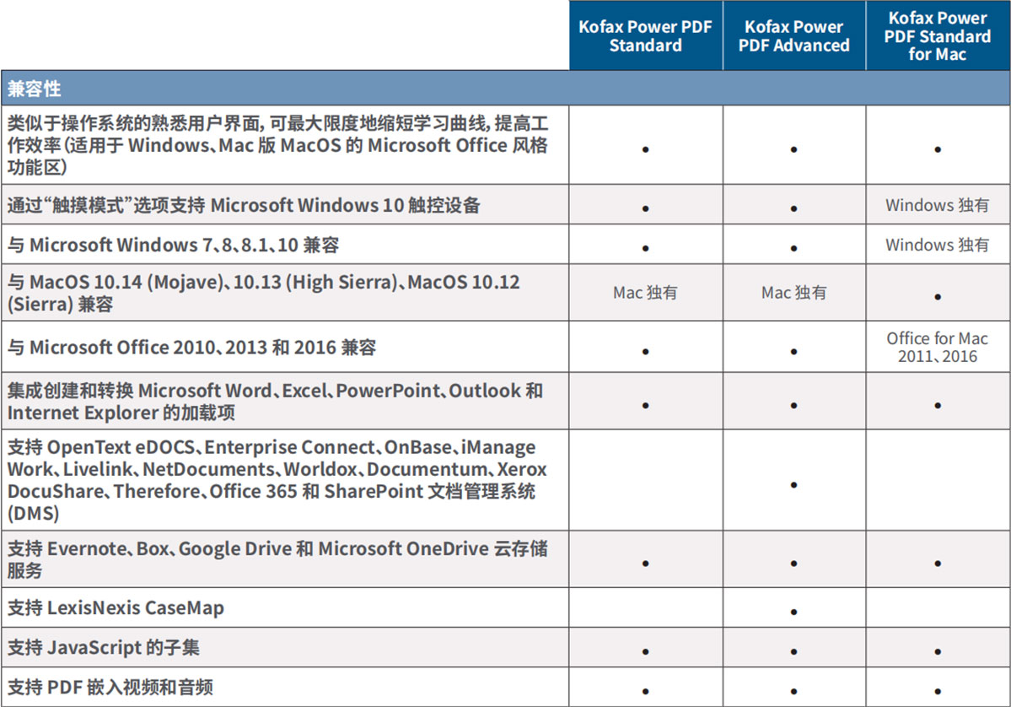Select the "支持 PDF 嵌入视频和音频" text

pyautogui.click(x=110, y=687)
